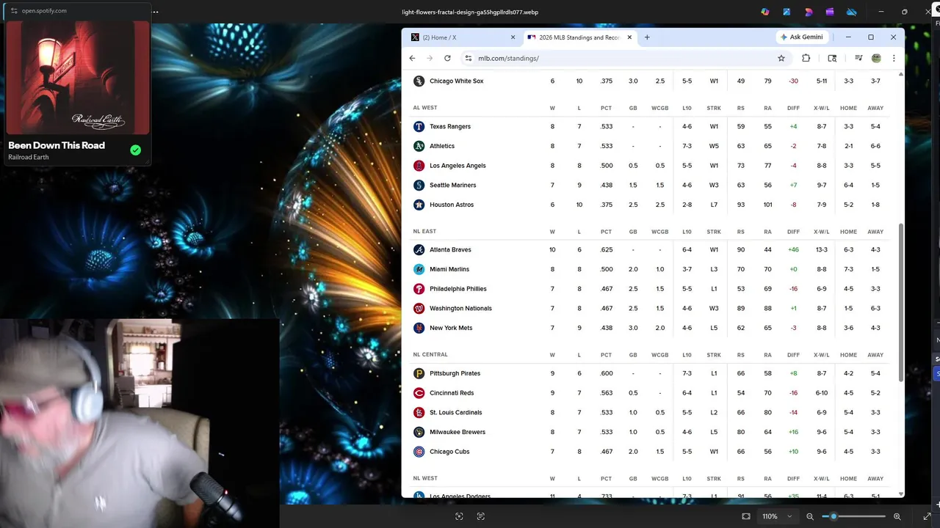Open the Chicago White Sox team link

pos(457,81)
